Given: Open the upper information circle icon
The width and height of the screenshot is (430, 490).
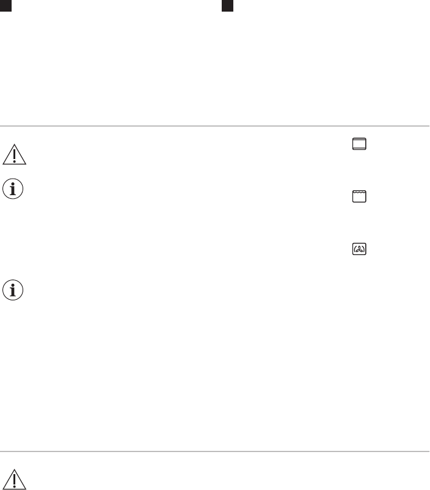Looking at the screenshot, I should [13, 189].
